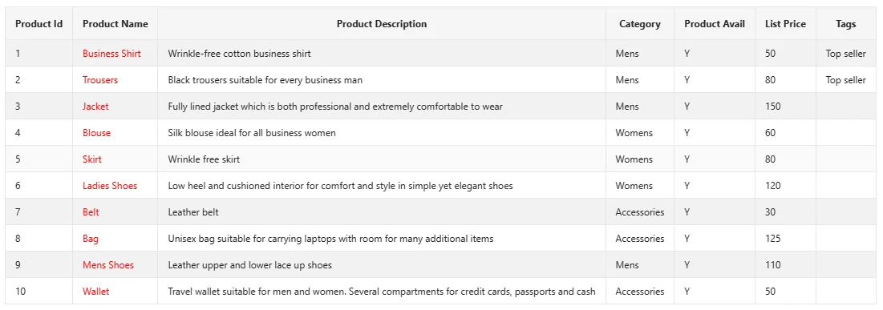Image resolution: width=883 pixels, height=310 pixels.
Task: Open the Wallet product link
Action: tap(95, 292)
